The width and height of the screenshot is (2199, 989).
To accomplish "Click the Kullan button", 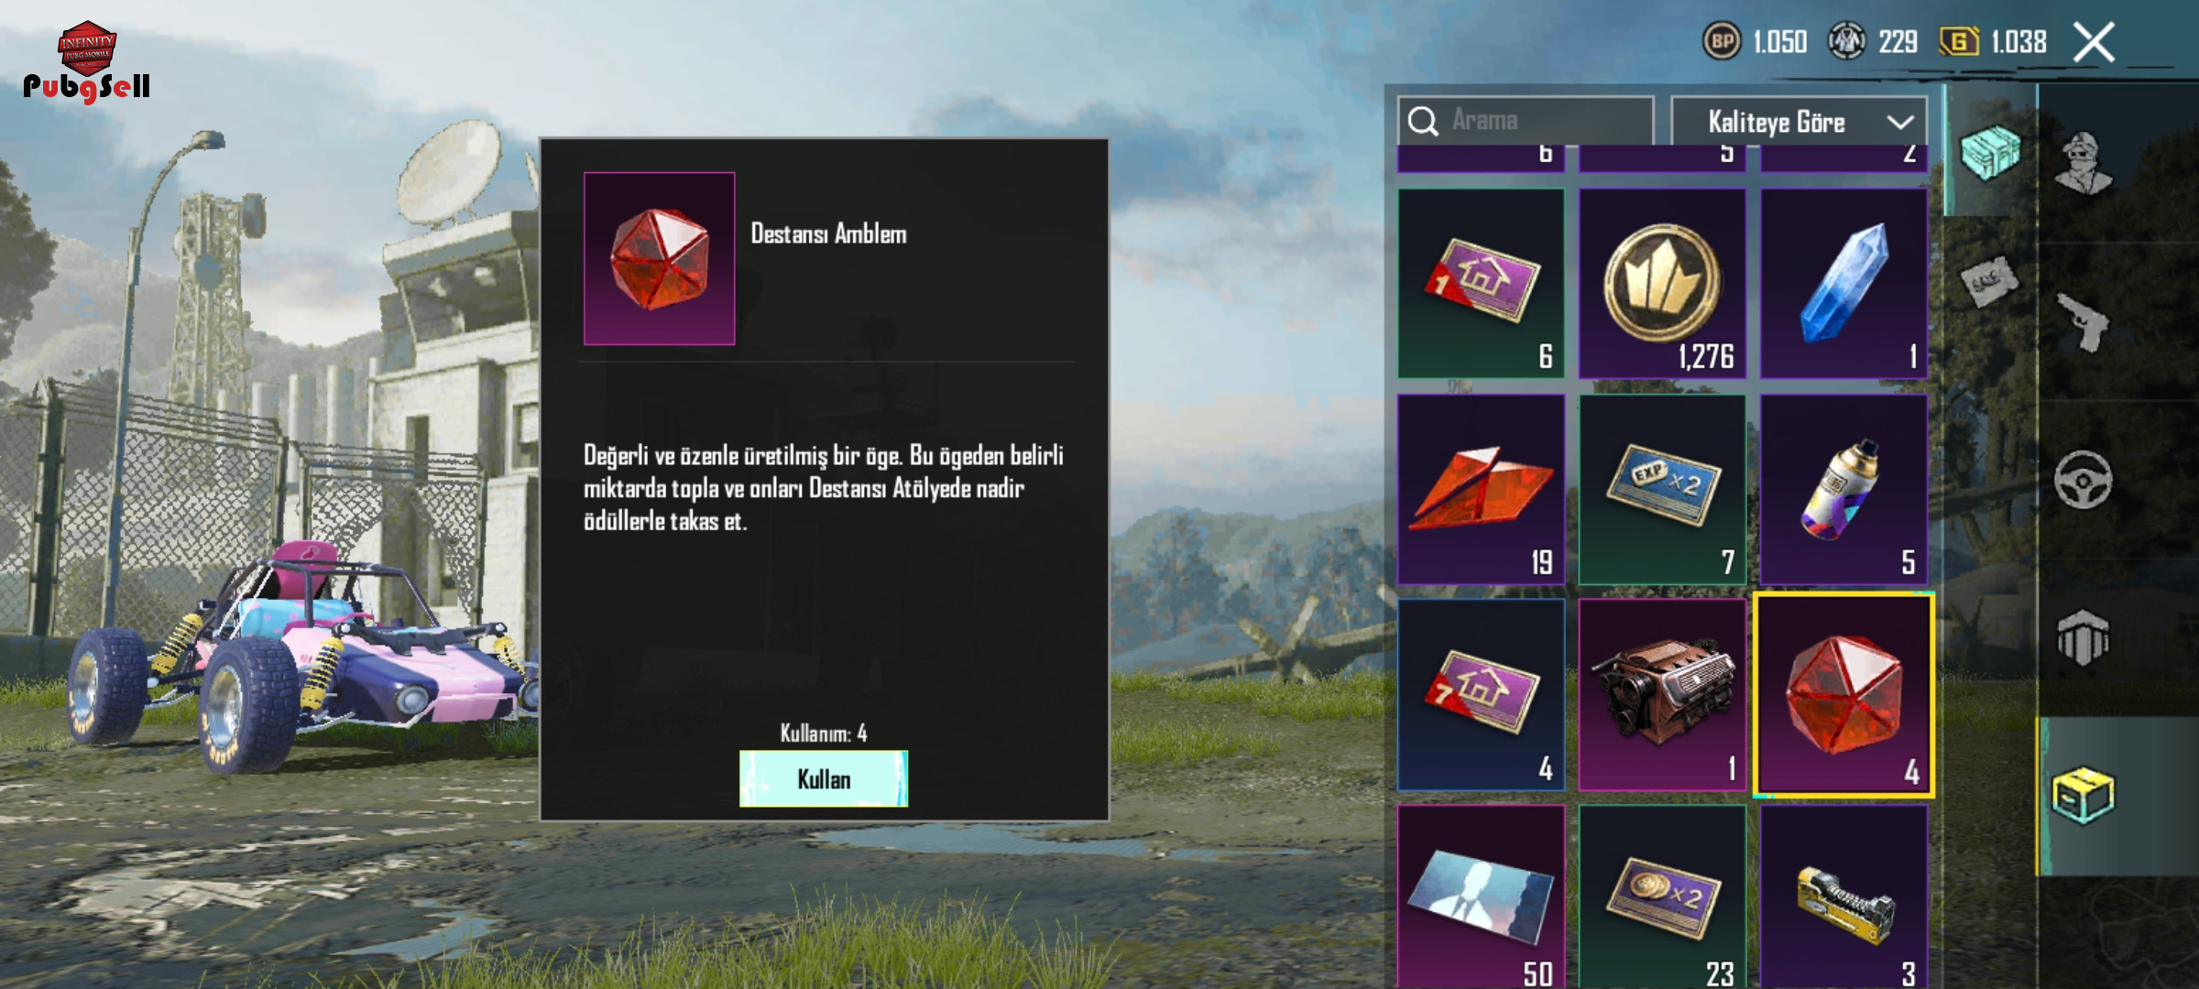I will [824, 779].
